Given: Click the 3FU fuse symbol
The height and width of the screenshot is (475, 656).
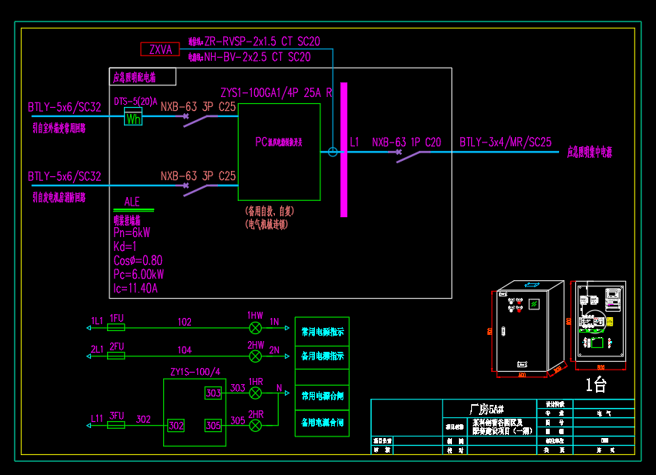Looking at the screenshot, I should click(x=116, y=425).
